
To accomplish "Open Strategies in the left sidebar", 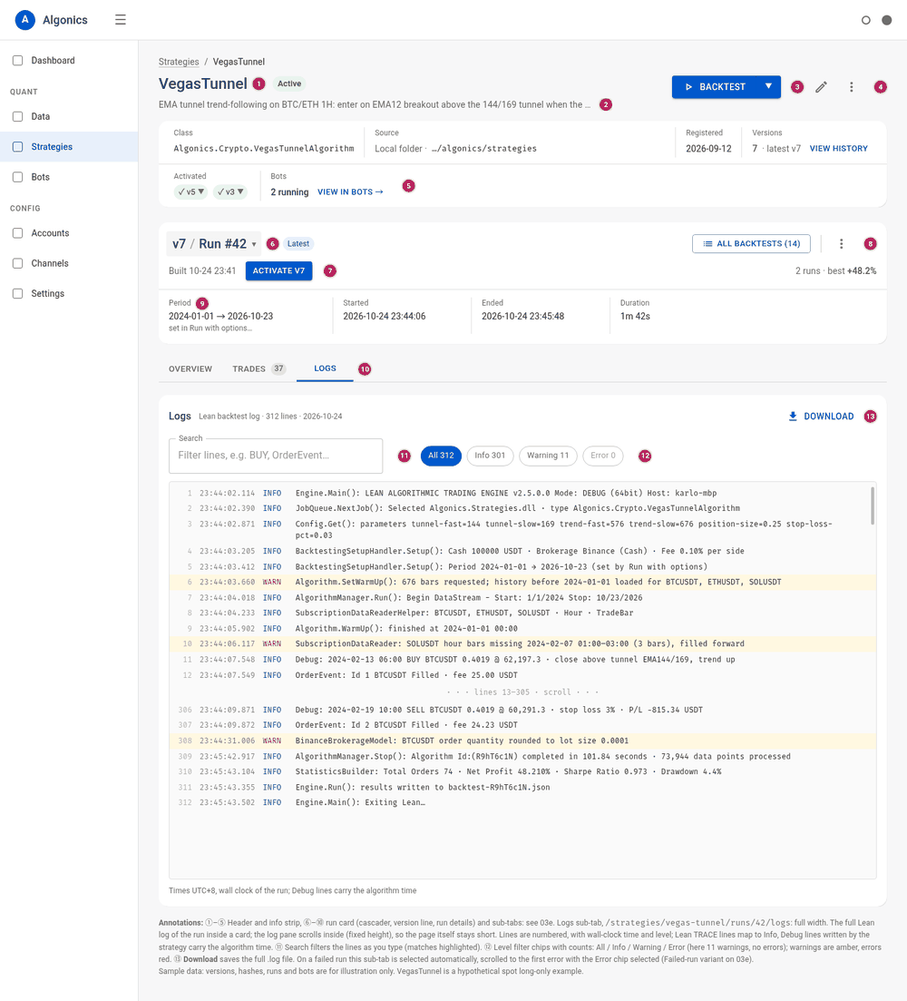I will 69,147.
